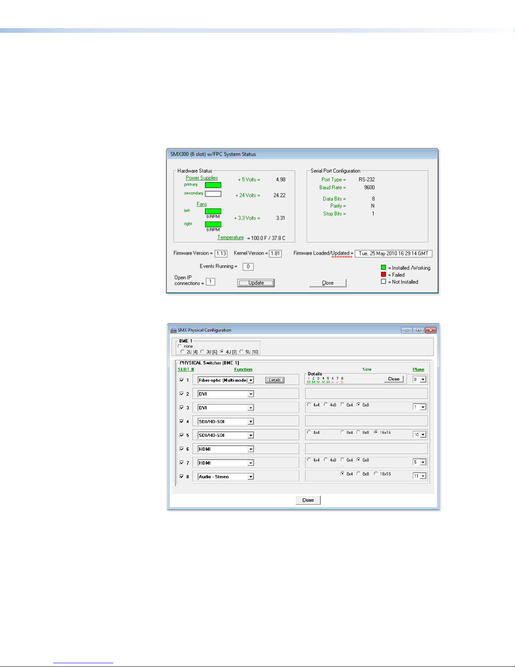Click the Fans heading link
Image resolution: width=515 pixels, height=667 pixels.
(x=202, y=204)
